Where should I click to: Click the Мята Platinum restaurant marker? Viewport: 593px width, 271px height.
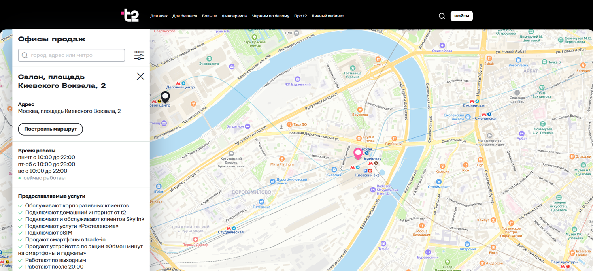coord(282,159)
